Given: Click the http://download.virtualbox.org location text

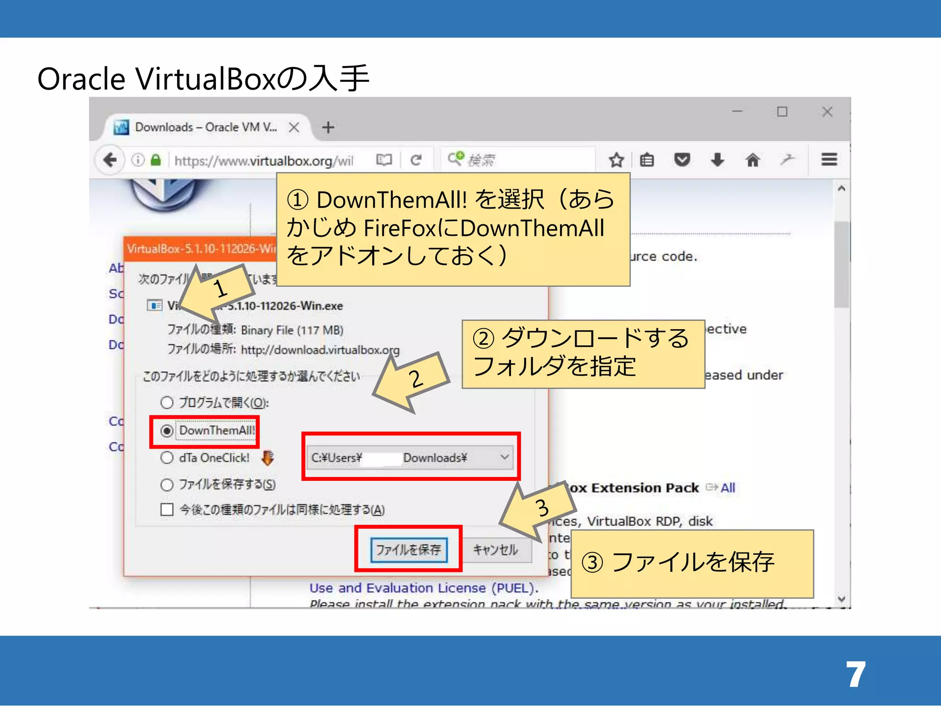Looking at the screenshot, I should click(x=320, y=350).
